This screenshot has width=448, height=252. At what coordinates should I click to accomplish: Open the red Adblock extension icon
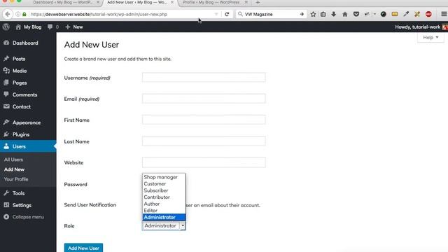(x=428, y=14)
